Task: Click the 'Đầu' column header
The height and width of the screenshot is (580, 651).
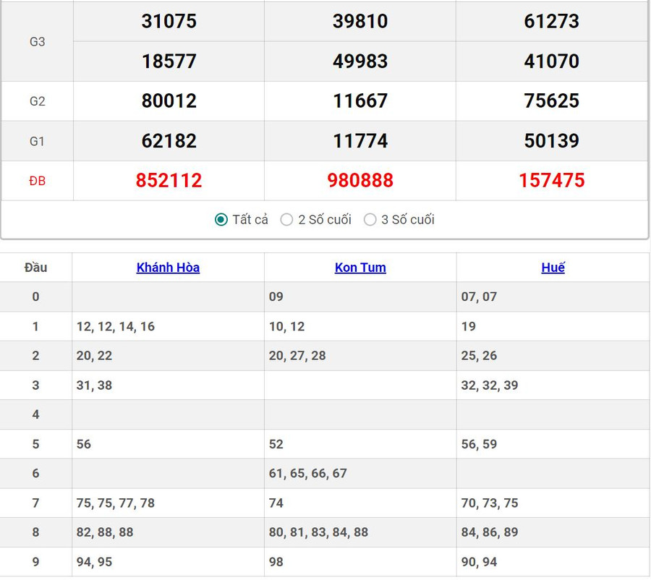Action: pyautogui.click(x=35, y=268)
